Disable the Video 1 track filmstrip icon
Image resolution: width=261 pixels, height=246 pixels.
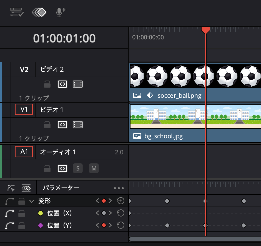pyautogui.click(x=78, y=125)
